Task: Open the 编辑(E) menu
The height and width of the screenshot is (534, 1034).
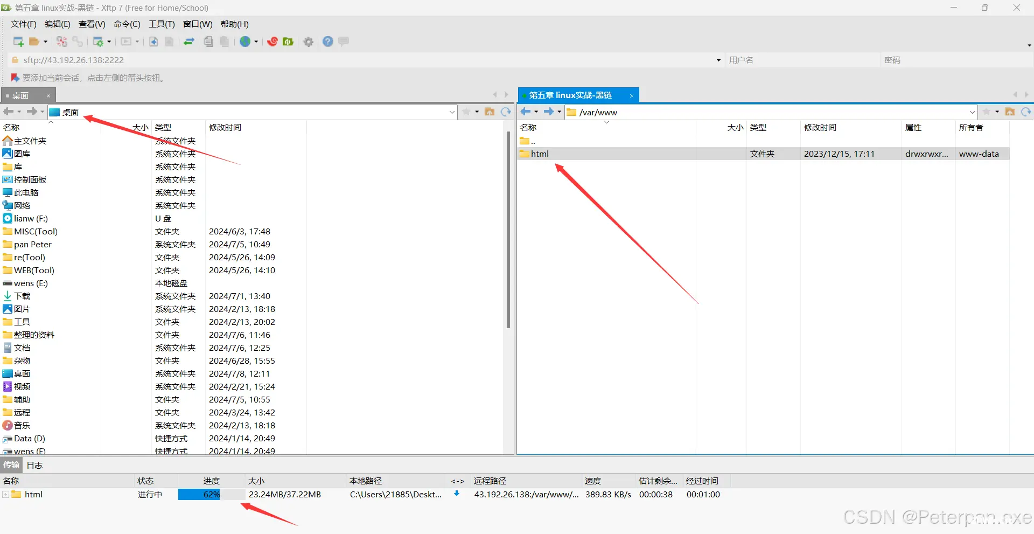Action: 58,24
